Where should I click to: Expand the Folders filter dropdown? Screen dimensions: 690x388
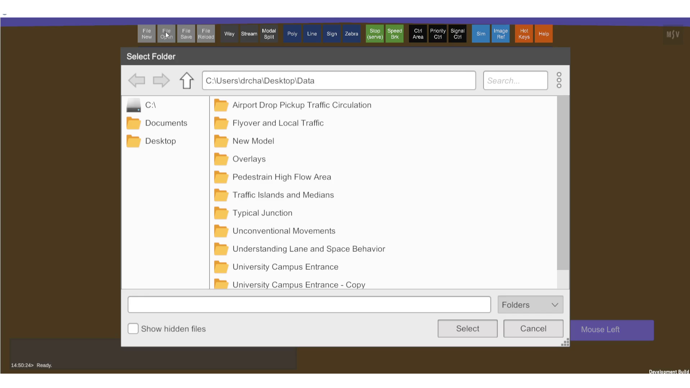[530, 305]
